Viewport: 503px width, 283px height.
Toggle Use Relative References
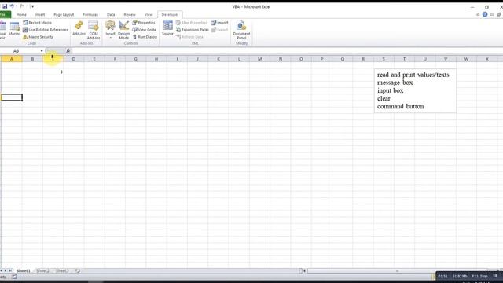tap(46, 30)
